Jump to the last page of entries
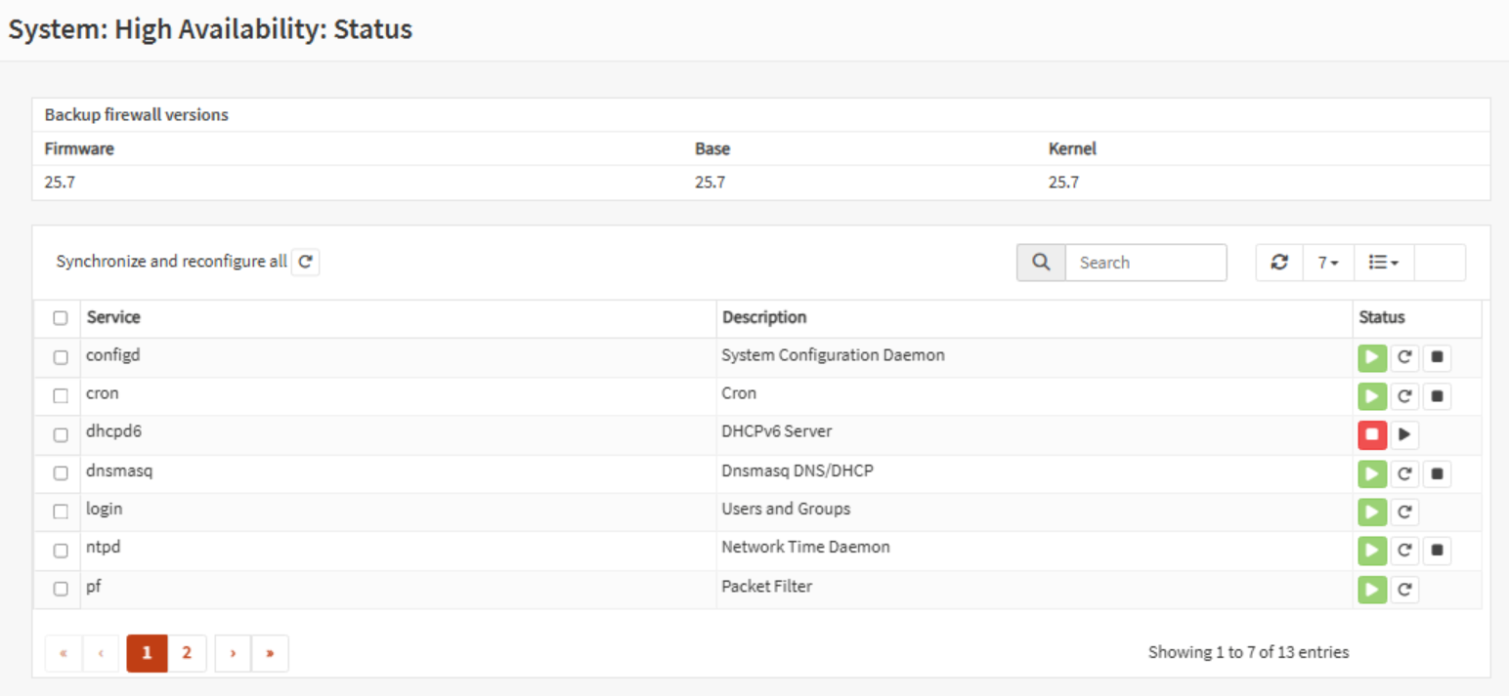 coord(270,653)
